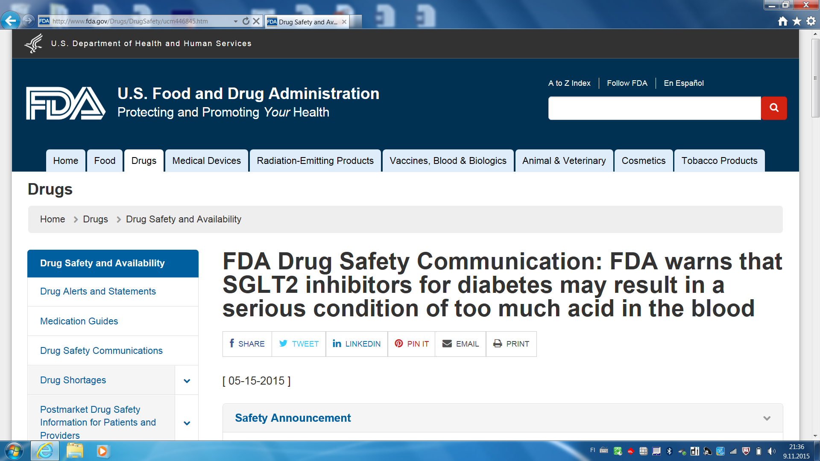
Task: Open the Drugs navigation tab
Action: click(144, 160)
